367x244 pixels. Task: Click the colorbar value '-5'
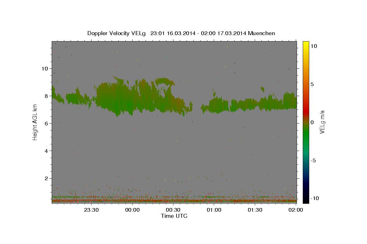(x=313, y=160)
